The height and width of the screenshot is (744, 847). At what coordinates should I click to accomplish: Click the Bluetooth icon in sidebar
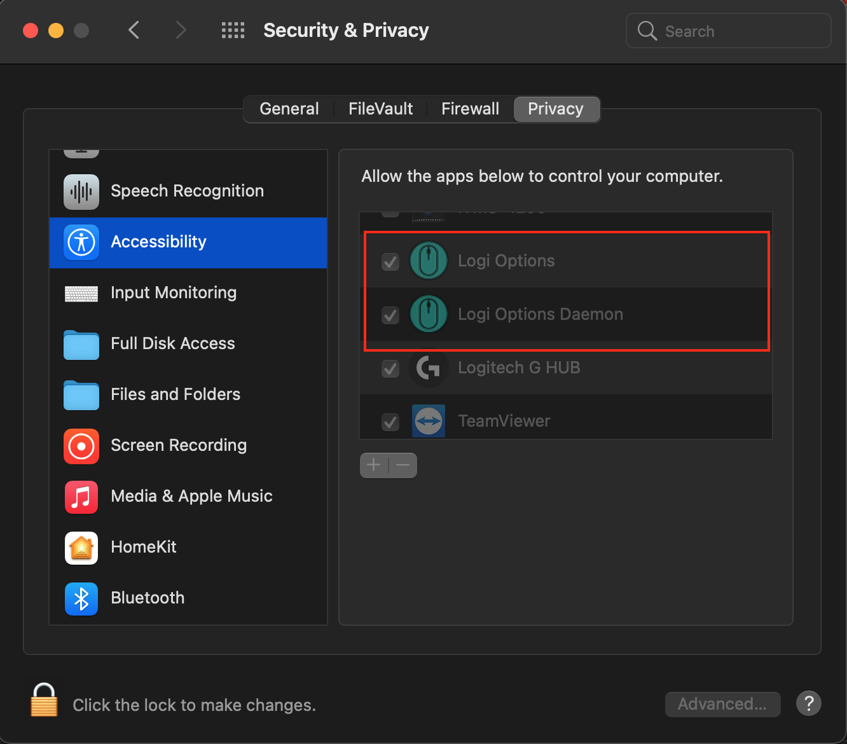tap(81, 598)
